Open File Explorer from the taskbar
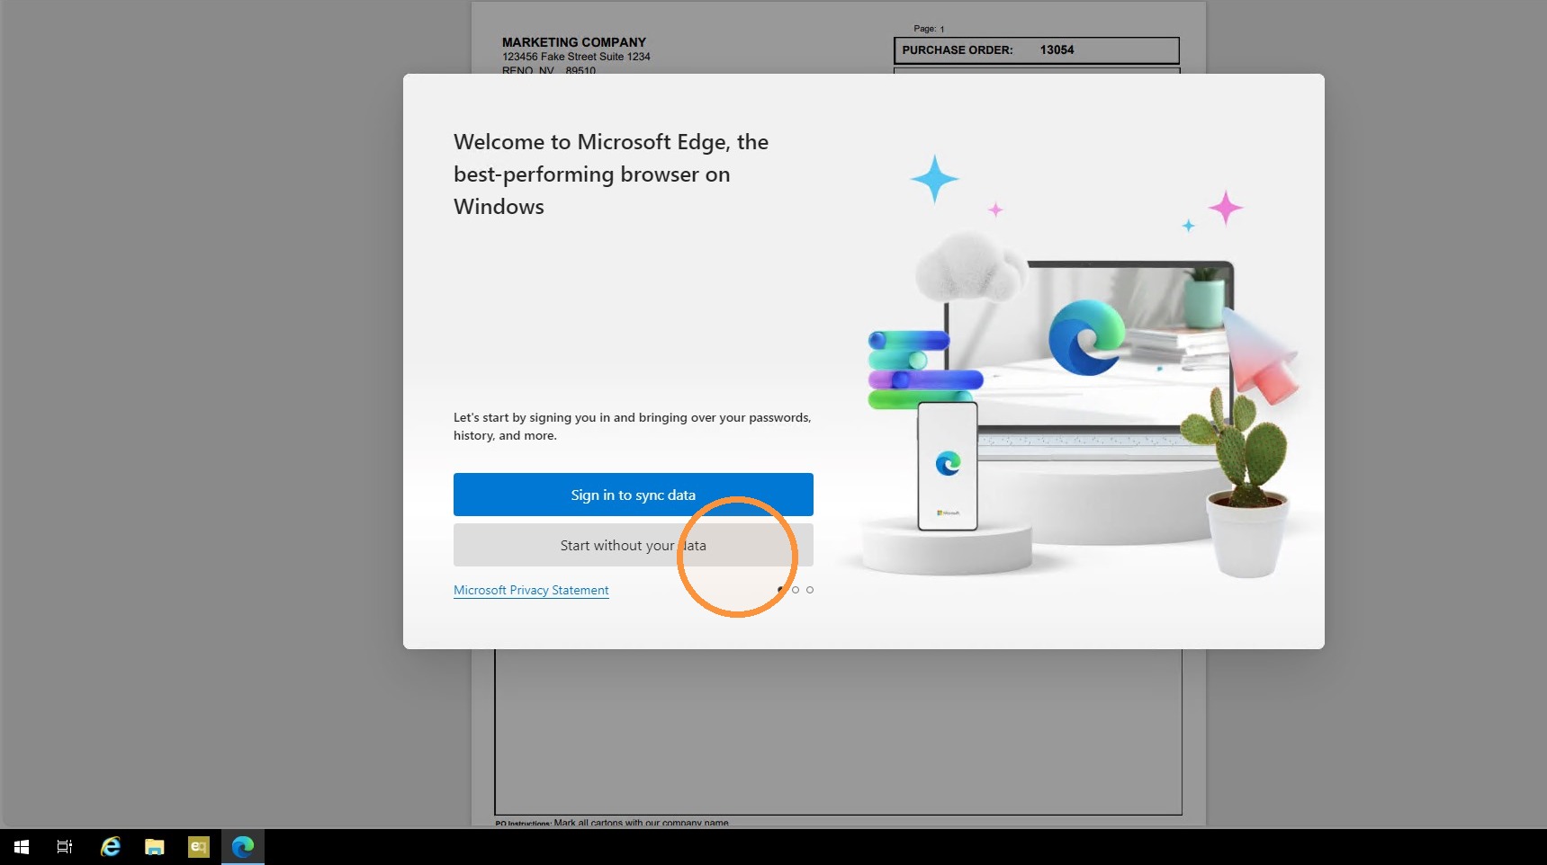 (155, 847)
